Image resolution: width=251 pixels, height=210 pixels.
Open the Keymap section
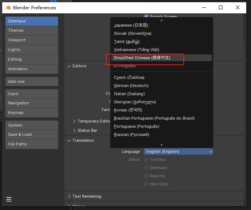tap(32, 113)
